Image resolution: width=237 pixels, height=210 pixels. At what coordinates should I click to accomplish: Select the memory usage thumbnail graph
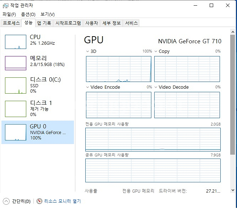coord(16,63)
